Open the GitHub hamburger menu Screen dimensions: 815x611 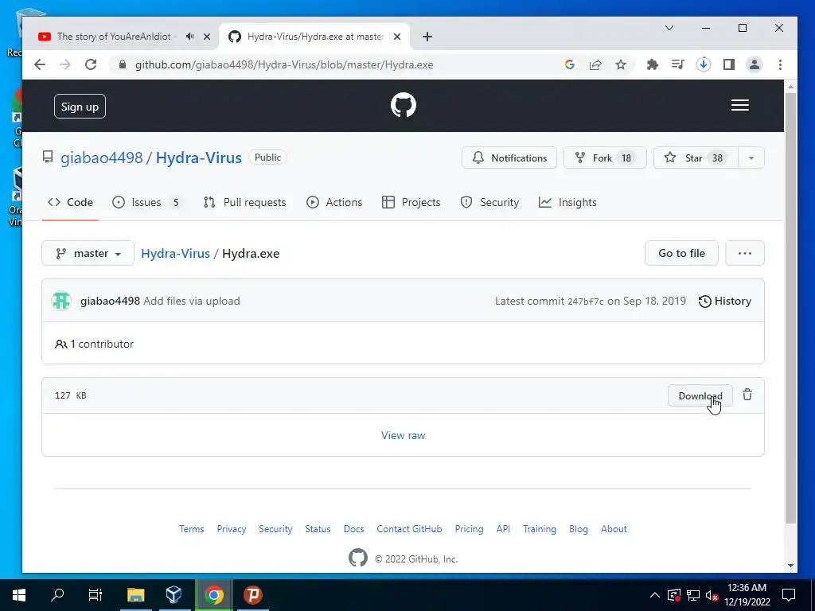pos(740,106)
